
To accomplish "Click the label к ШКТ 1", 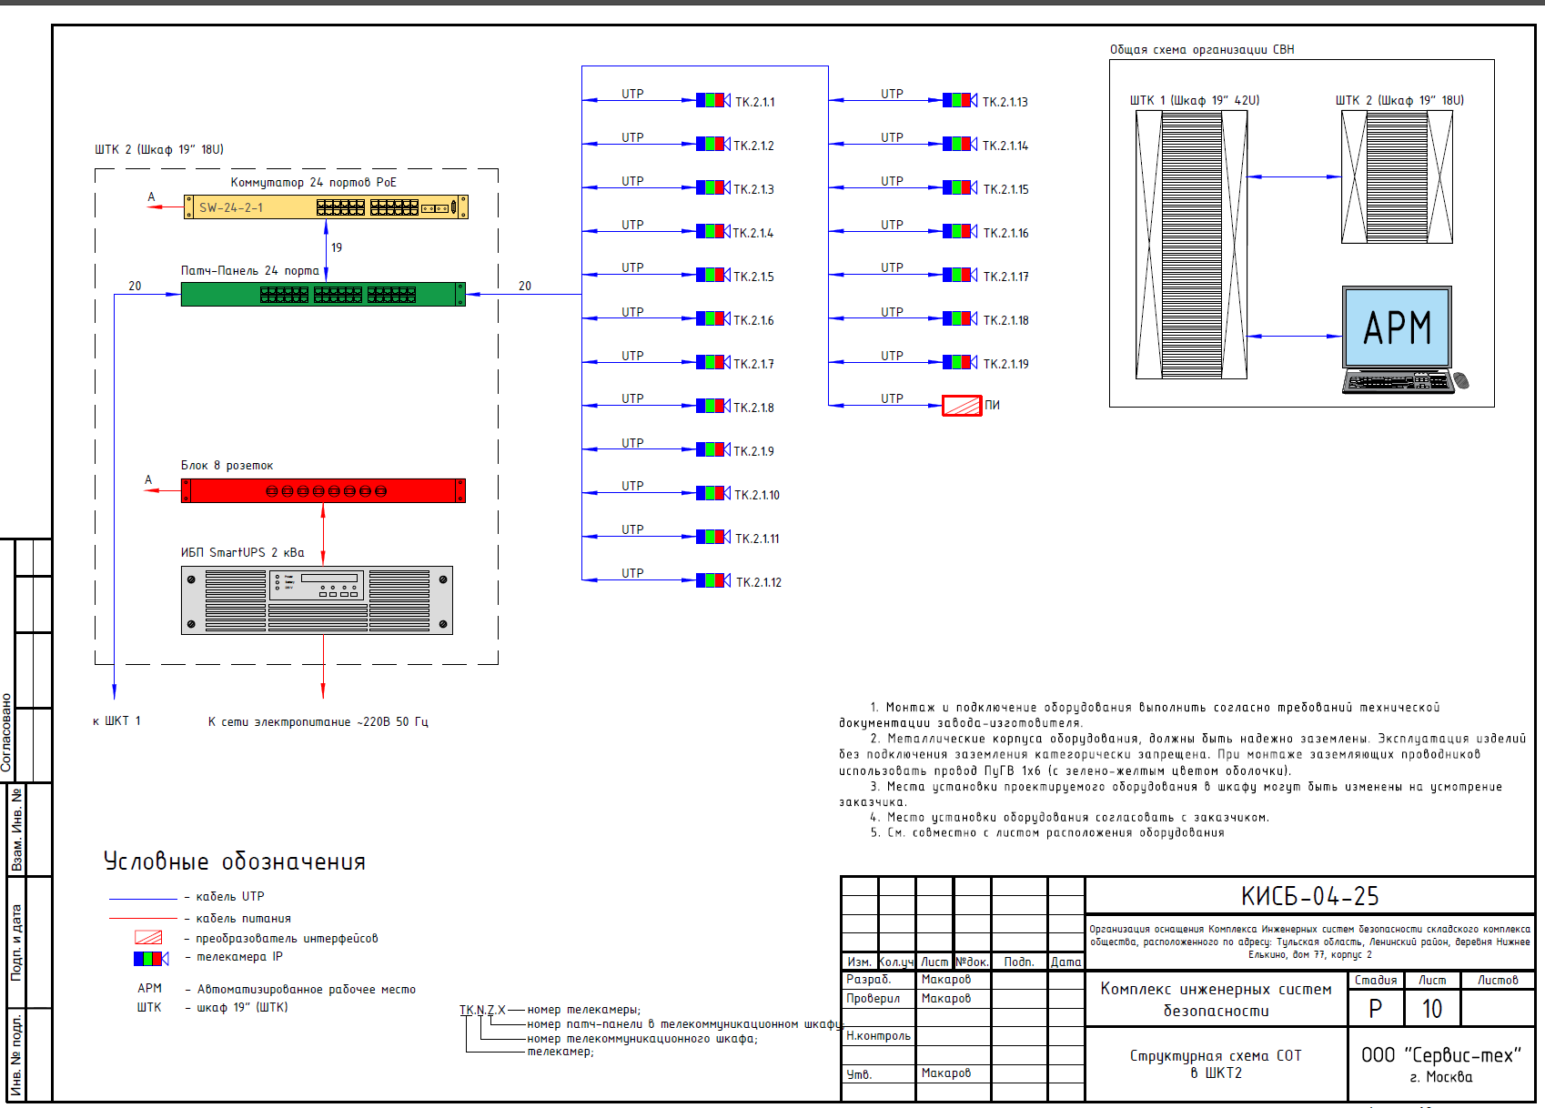I will [x=116, y=720].
